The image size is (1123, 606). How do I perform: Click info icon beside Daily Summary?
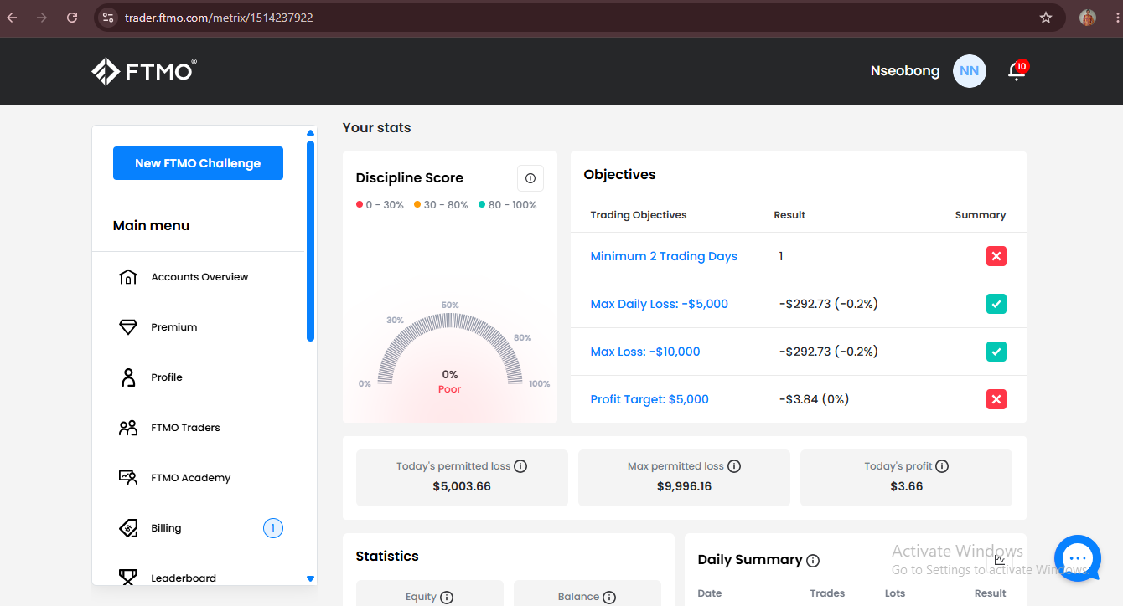(x=813, y=561)
